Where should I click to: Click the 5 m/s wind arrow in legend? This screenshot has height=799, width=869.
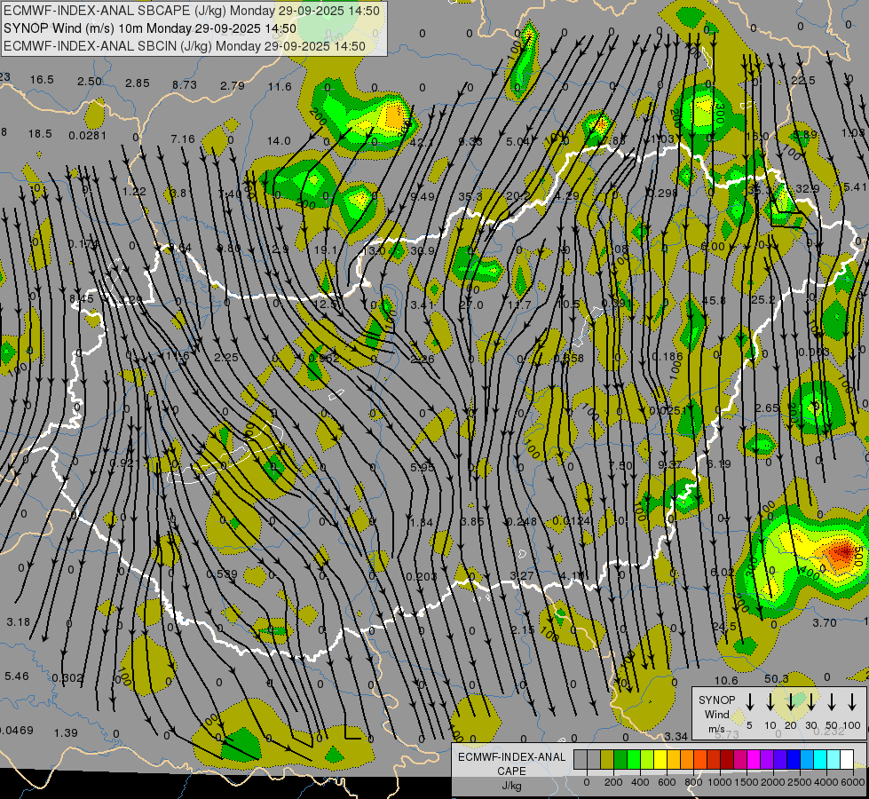pos(750,702)
